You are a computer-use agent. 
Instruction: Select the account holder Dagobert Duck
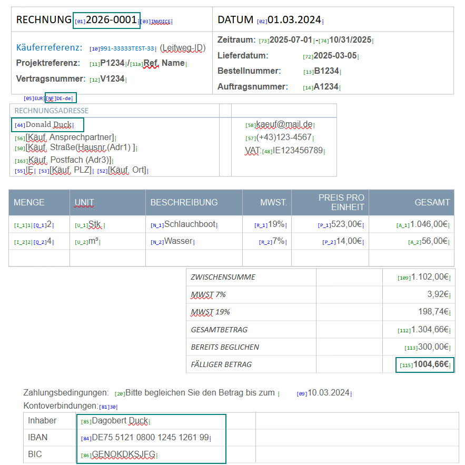click(x=120, y=421)
